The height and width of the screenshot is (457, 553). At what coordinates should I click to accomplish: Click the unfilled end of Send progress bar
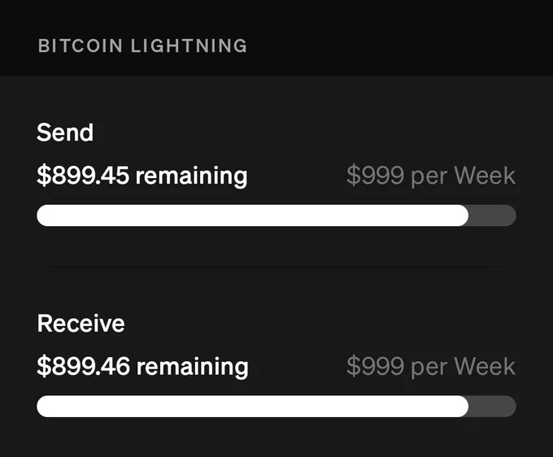[x=492, y=215]
